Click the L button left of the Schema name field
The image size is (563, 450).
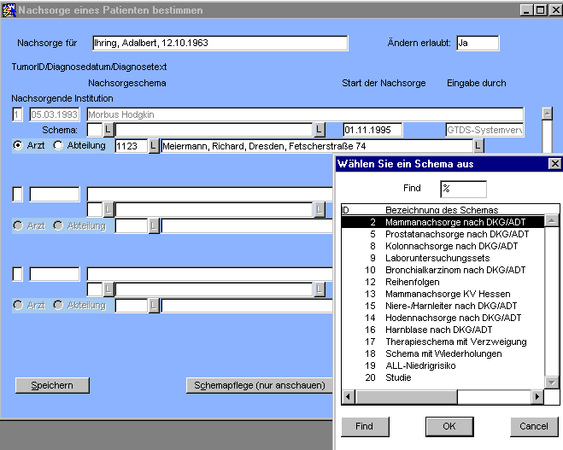pyautogui.click(x=108, y=130)
